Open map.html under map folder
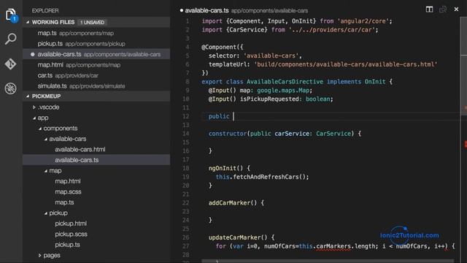 (x=96, y=181)
